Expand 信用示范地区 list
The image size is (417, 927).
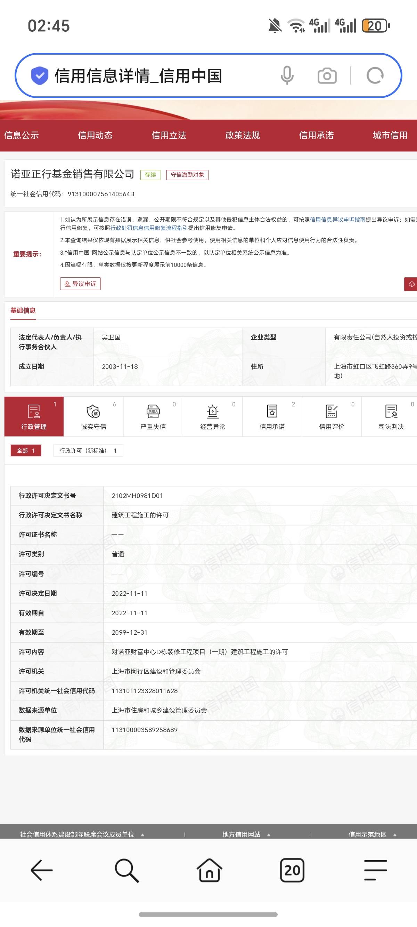pyautogui.click(x=373, y=834)
